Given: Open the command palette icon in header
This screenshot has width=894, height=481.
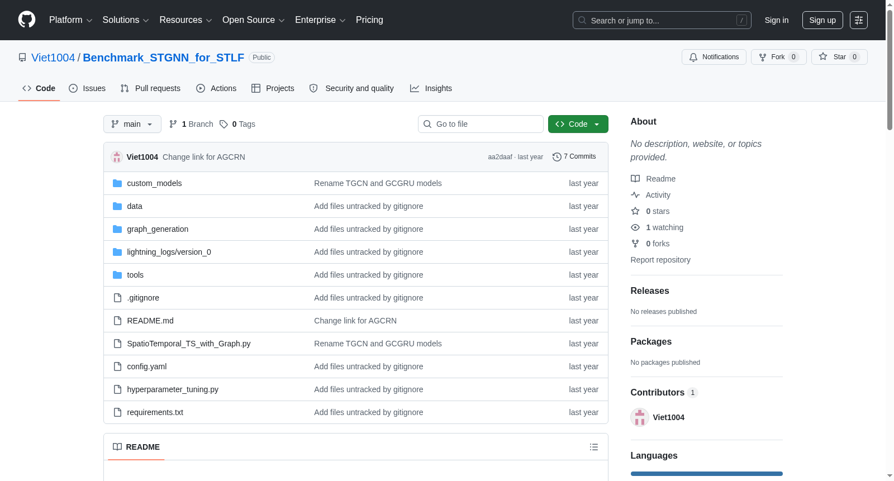Looking at the screenshot, I should pyautogui.click(x=859, y=20).
